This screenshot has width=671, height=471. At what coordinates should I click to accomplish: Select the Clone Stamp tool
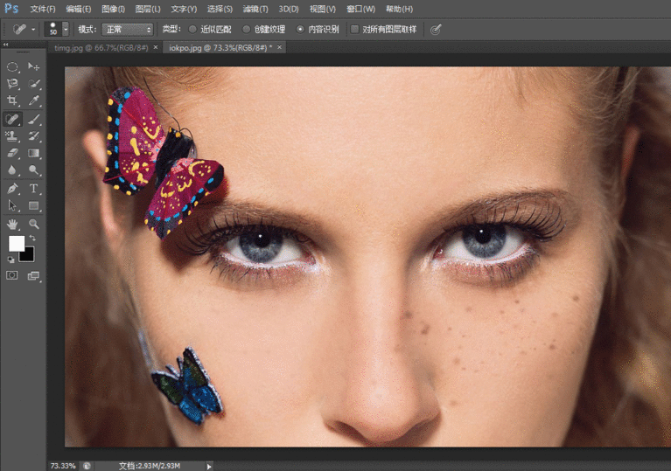[12, 136]
